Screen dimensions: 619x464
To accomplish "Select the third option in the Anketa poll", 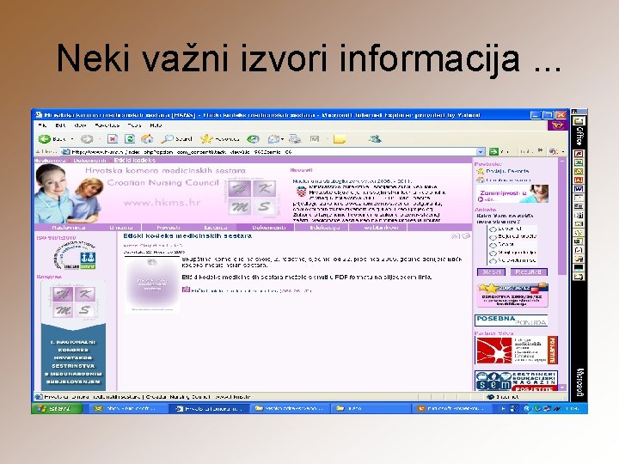I will (493, 245).
